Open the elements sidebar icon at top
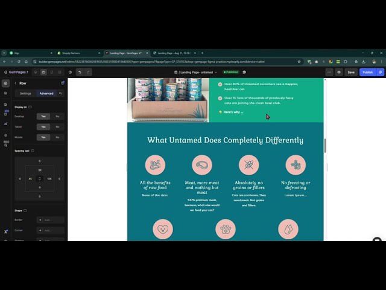 click(x=5, y=83)
